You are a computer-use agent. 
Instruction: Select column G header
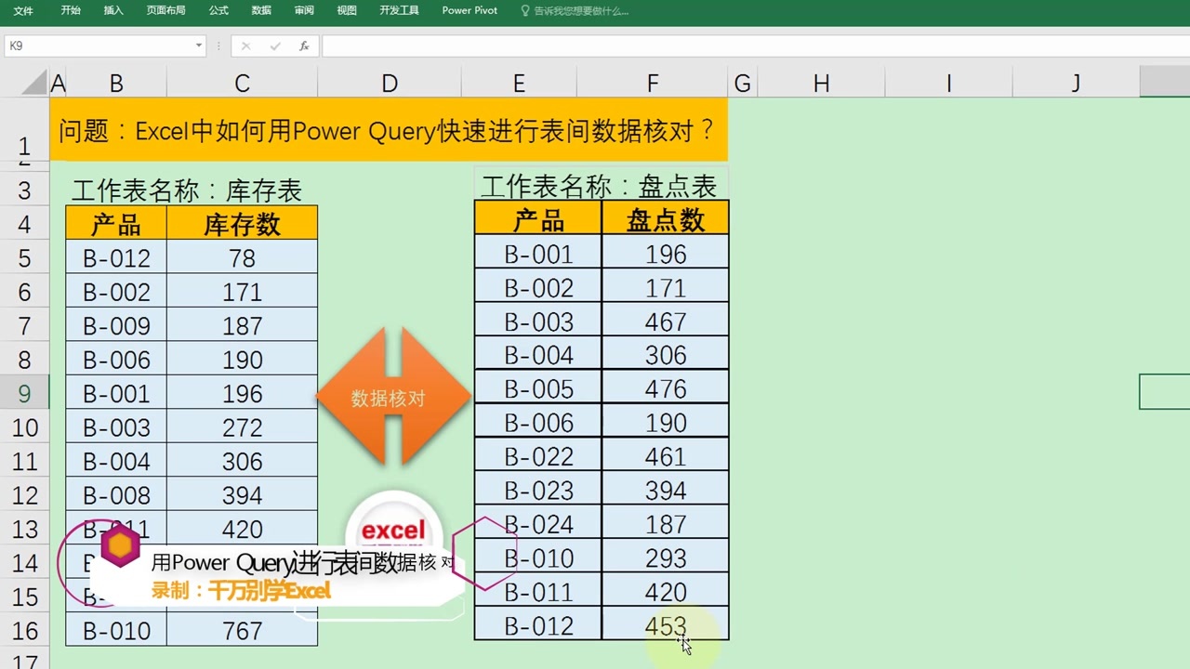coord(742,84)
